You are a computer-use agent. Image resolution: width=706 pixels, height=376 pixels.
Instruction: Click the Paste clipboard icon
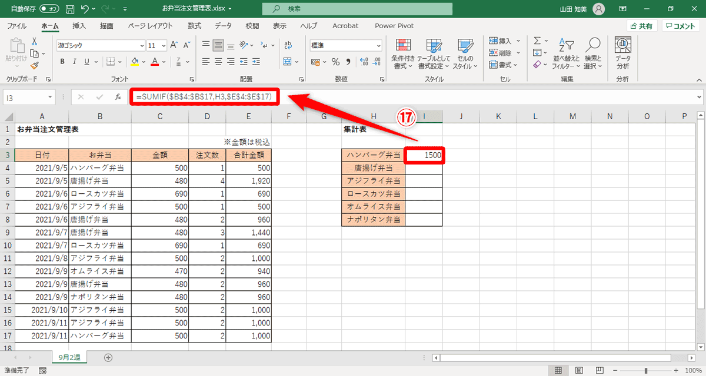pyautogui.click(x=16, y=46)
